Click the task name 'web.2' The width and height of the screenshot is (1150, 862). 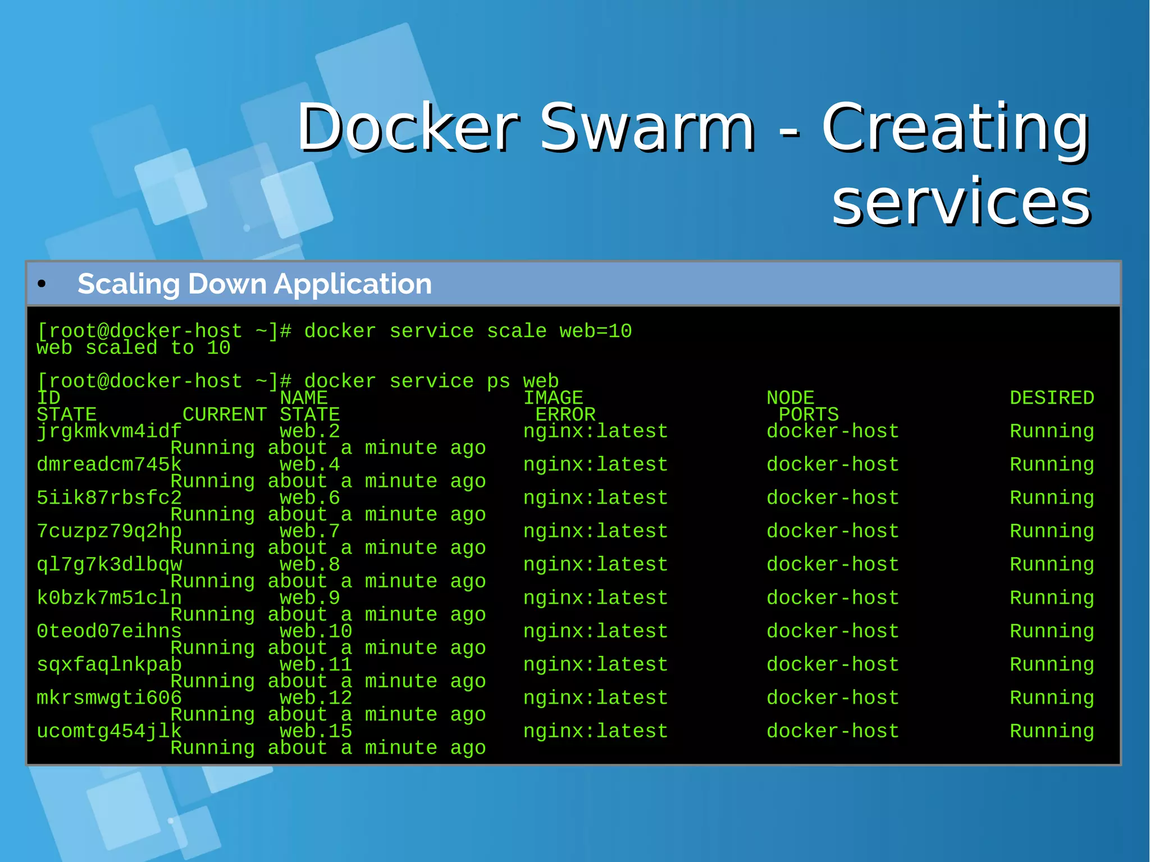(310, 431)
